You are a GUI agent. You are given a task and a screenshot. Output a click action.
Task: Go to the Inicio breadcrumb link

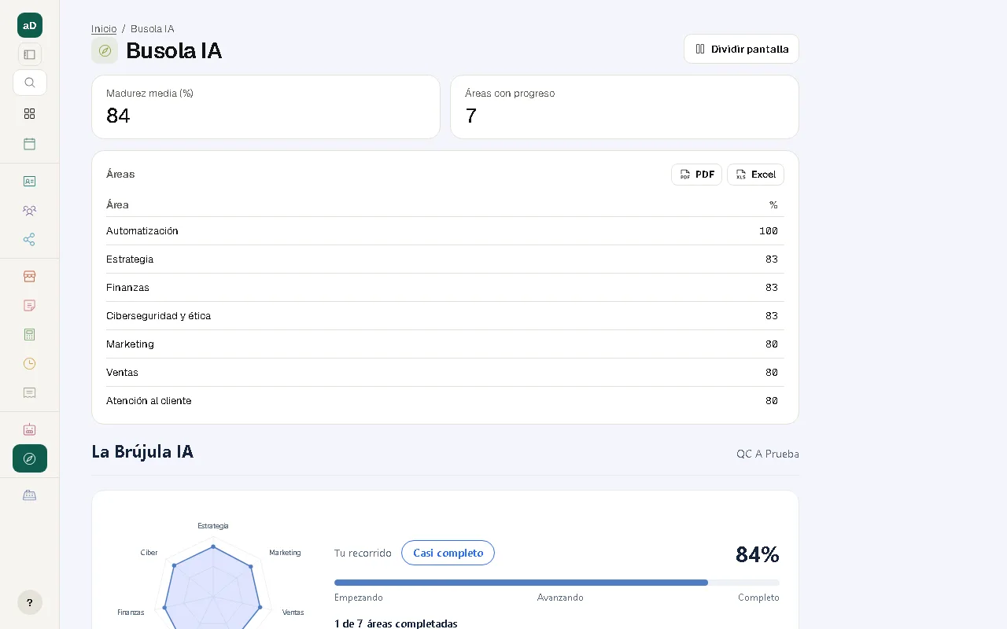pyautogui.click(x=104, y=29)
